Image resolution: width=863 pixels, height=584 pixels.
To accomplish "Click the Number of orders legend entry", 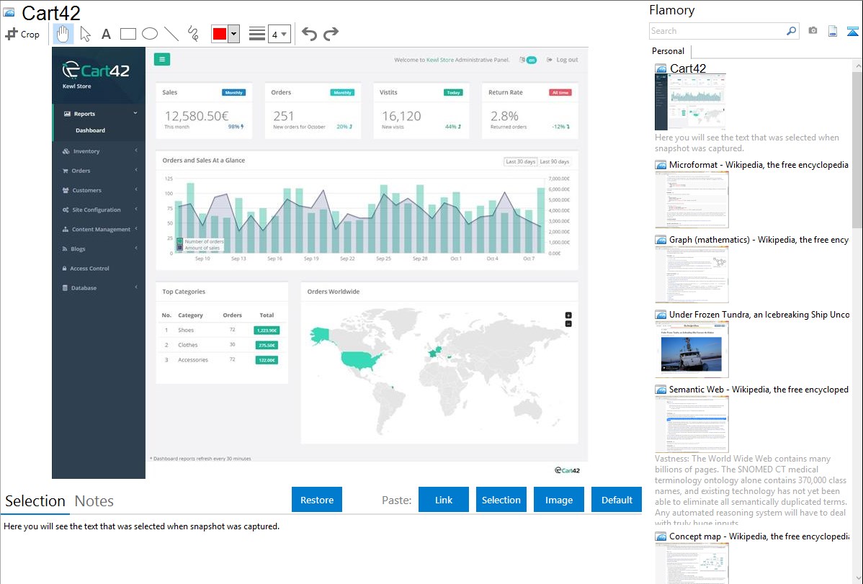I will pyautogui.click(x=200, y=241).
